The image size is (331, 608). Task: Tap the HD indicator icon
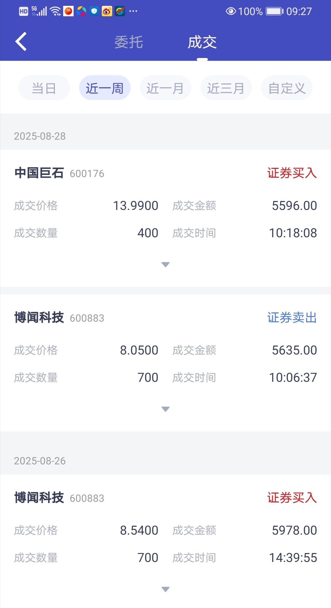click(x=24, y=12)
